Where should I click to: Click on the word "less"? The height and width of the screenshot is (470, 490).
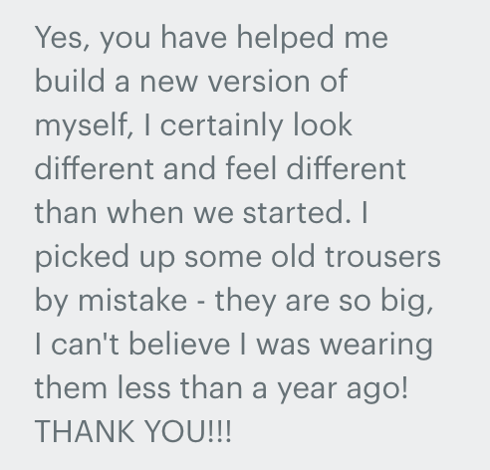143,386
